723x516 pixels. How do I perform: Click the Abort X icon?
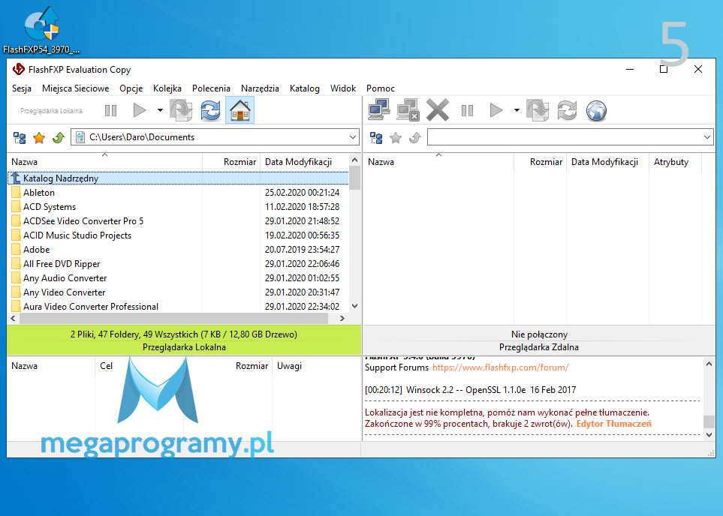[x=437, y=111]
